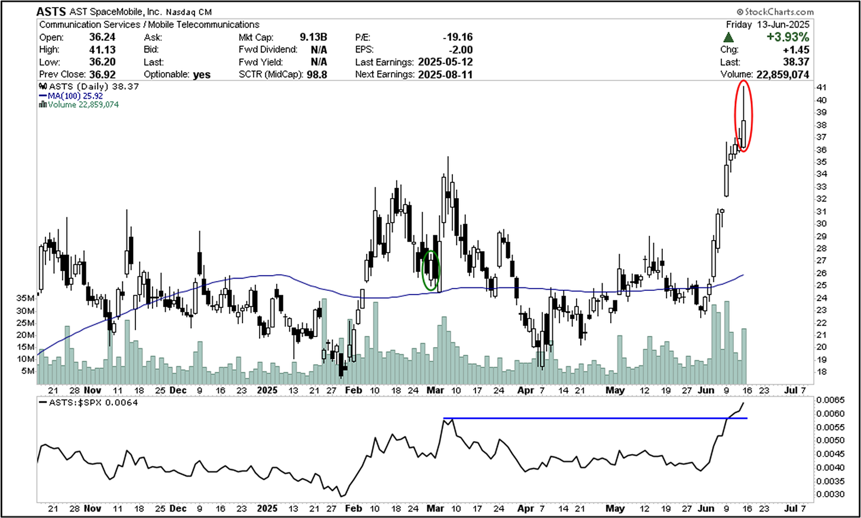Click the Chg value +1.45
The image size is (861, 518).
point(798,50)
